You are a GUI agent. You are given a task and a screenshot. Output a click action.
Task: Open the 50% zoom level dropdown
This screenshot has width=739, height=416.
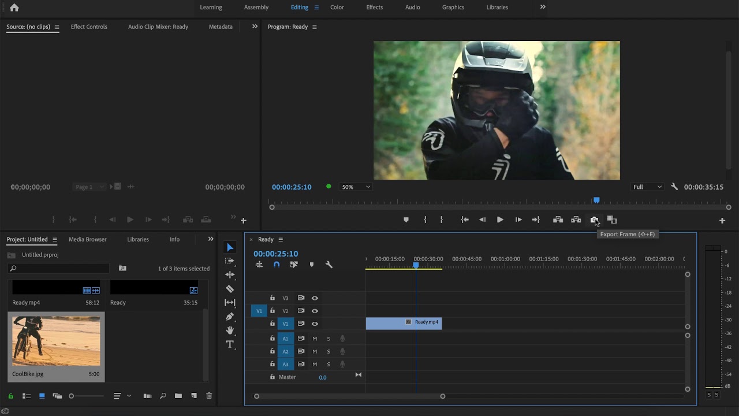(x=356, y=187)
